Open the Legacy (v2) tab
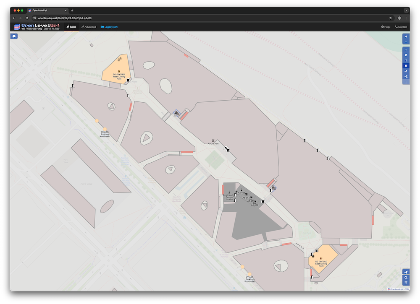Image resolution: width=420 pixels, height=304 pixels. [109, 27]
